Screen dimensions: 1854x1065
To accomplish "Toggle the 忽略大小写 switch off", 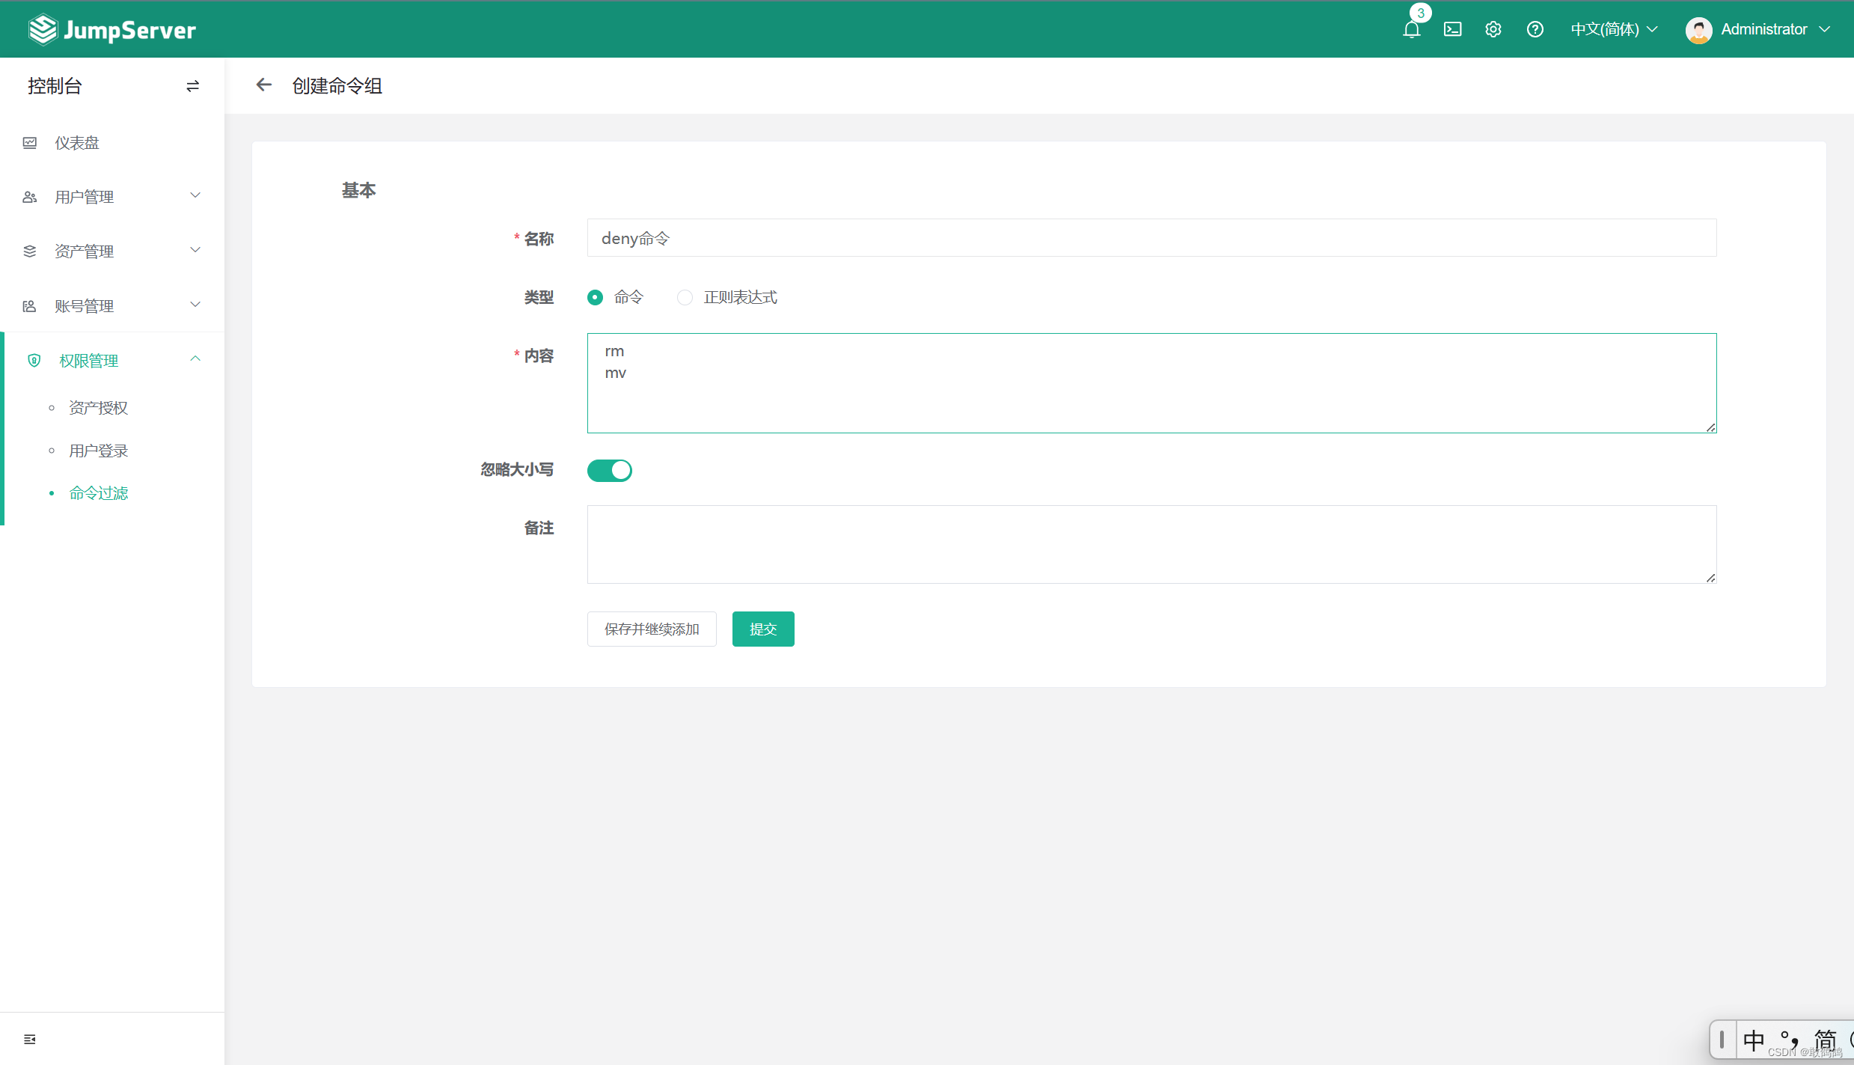I will (x=609, y=470).
